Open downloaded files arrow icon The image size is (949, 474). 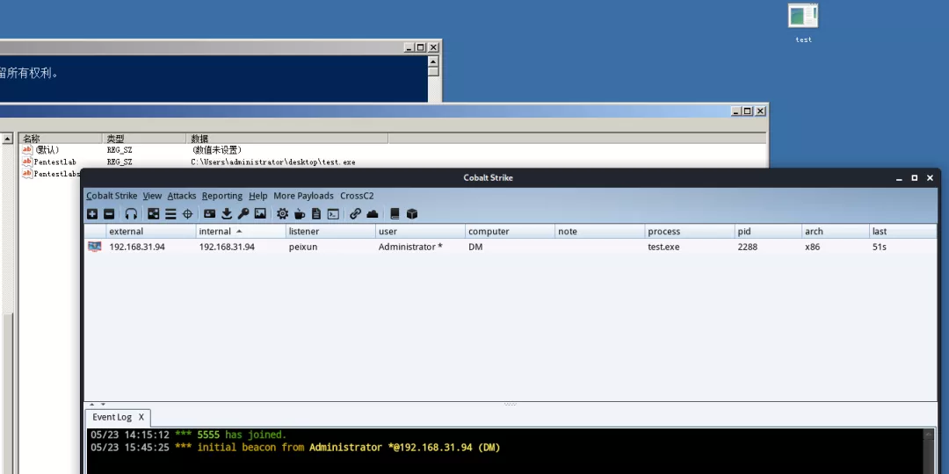pos(227,213)
